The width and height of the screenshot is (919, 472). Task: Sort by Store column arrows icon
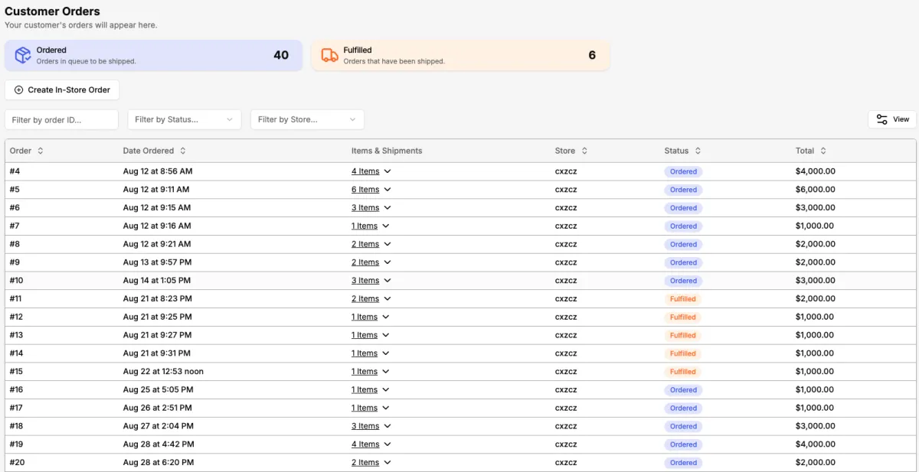pos(584,151)
